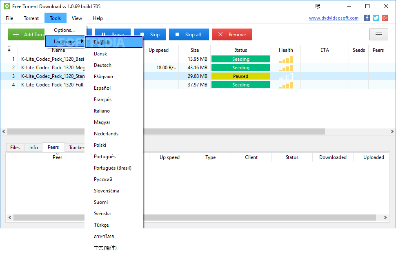Viewport: 396px width, 254px height.
Task: Select Español language
Action: coord(114,88)
